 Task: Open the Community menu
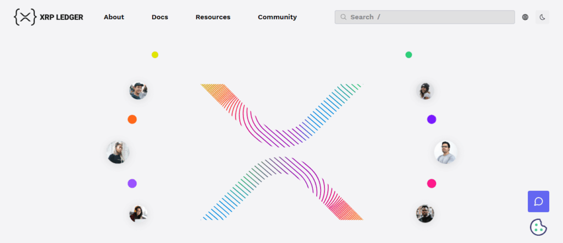277,17
